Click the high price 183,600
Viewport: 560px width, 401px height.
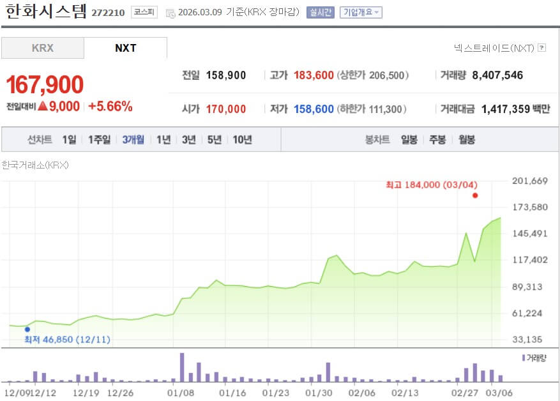click(314, 75)
